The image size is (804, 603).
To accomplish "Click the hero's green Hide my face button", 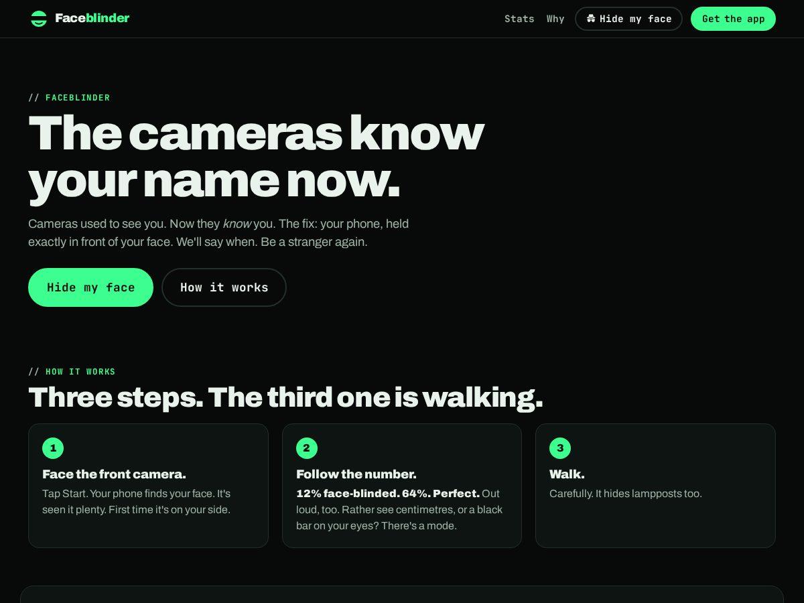I will point(91,287).
